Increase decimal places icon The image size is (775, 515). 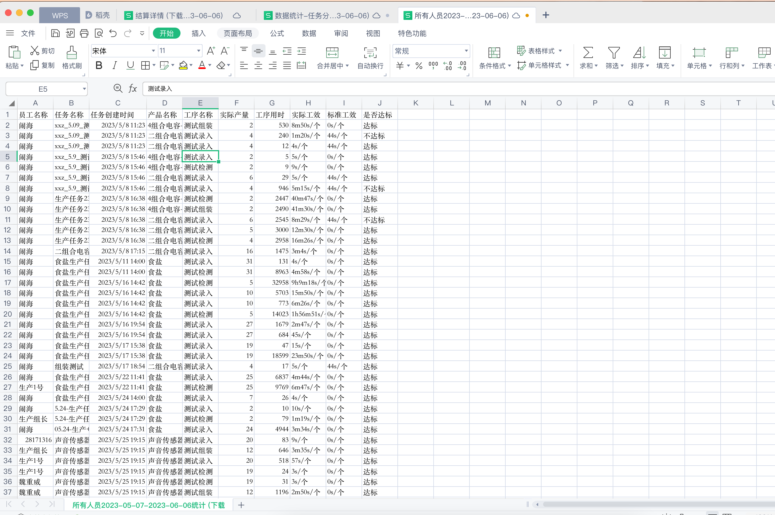(447, 65)
